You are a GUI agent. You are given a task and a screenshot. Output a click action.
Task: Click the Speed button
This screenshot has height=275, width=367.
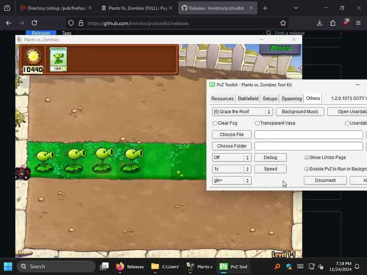tap(270, 169)
